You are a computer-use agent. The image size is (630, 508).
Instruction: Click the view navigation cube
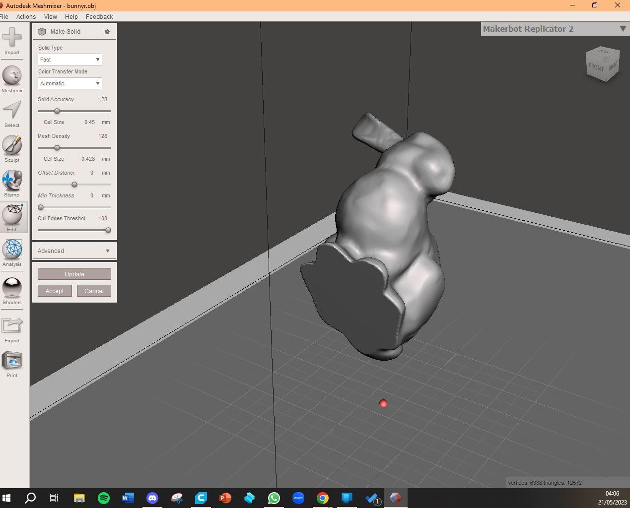[x=603, y=63]
